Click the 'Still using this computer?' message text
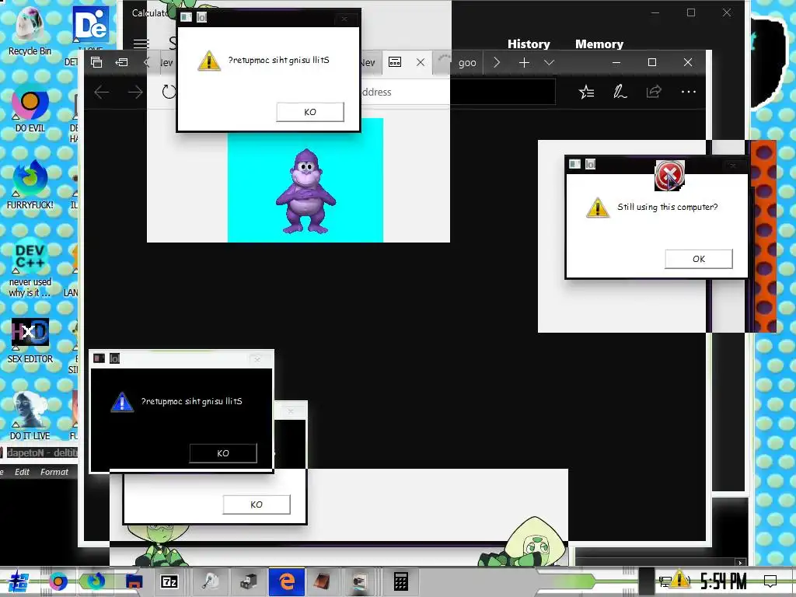 [x=668, y=207]
